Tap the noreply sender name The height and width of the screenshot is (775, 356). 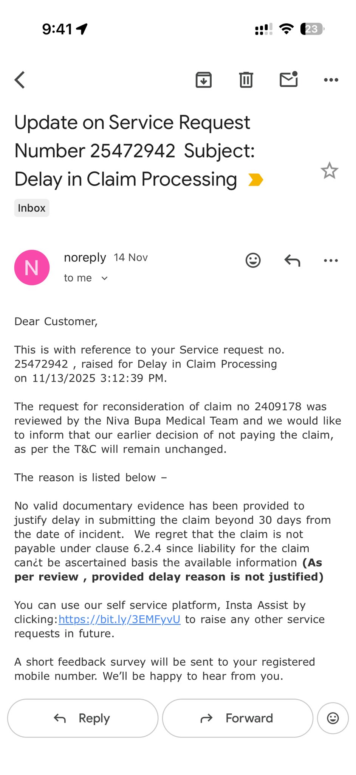coord(85,258)
